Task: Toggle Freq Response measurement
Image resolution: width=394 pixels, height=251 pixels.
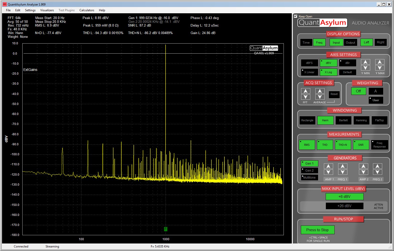Action: click(380, 145)
